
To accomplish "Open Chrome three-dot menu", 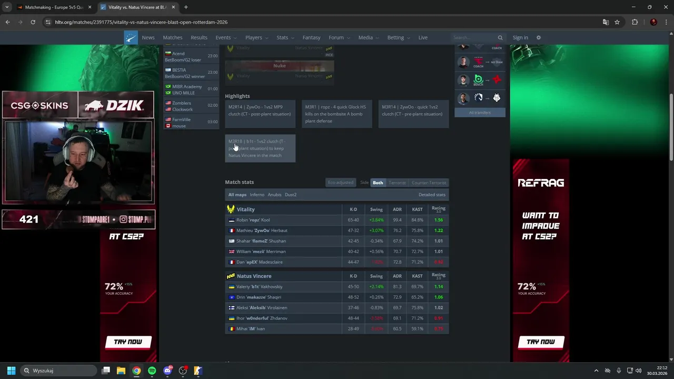I will 666,22.
